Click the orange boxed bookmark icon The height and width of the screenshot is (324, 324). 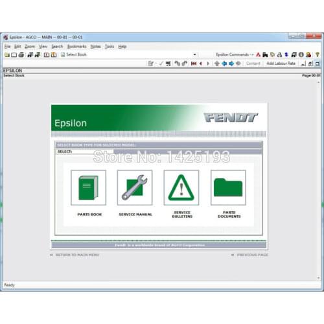point(54,54)
